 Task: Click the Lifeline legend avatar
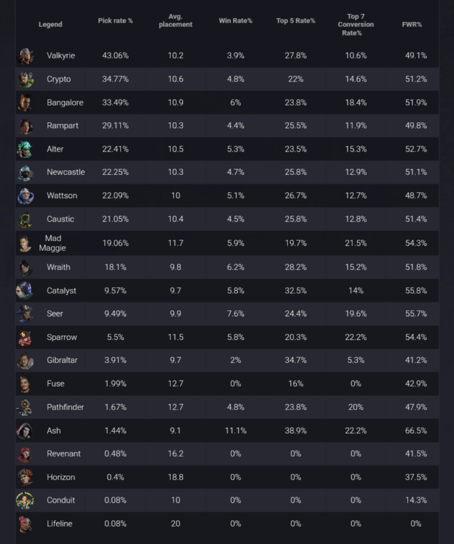[25, 523]
